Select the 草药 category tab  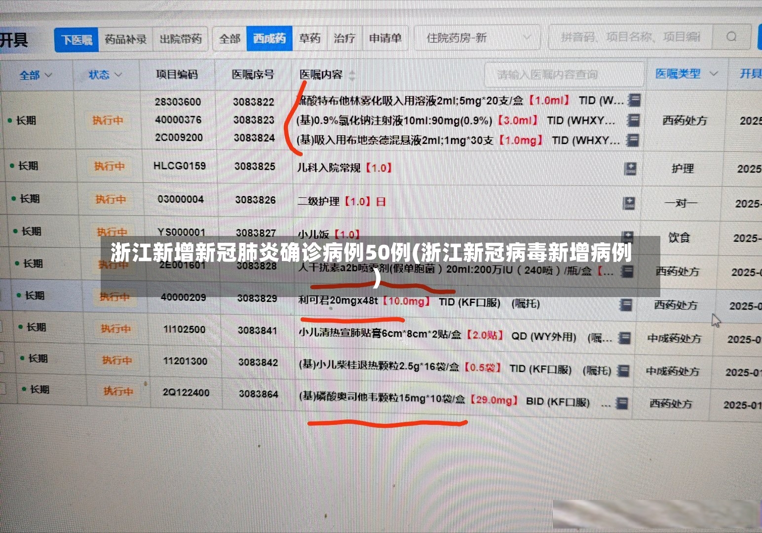pos(310,38)
